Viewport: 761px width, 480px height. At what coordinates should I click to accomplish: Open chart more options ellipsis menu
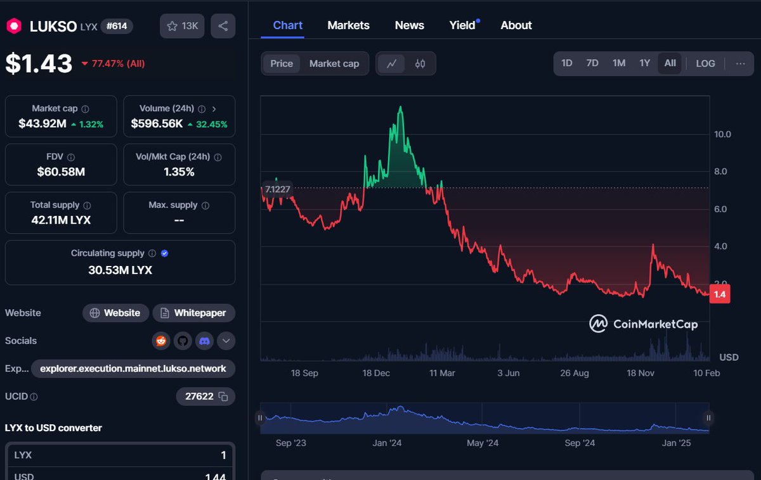[740, 63]
